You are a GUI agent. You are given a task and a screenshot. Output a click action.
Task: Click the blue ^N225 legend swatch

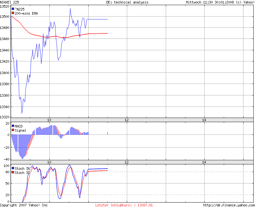coord(13,9)
